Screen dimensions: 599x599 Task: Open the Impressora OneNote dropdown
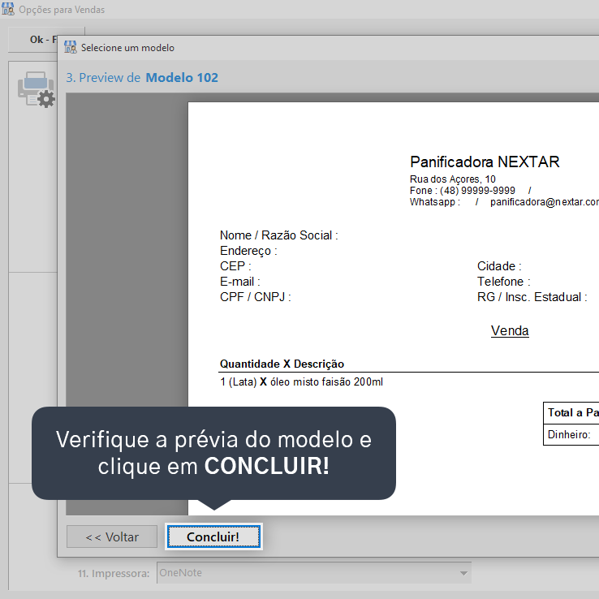[314, 572]
